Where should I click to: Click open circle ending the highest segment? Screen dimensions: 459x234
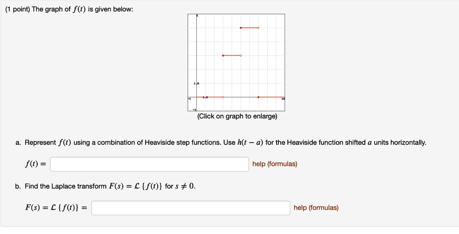258,28
